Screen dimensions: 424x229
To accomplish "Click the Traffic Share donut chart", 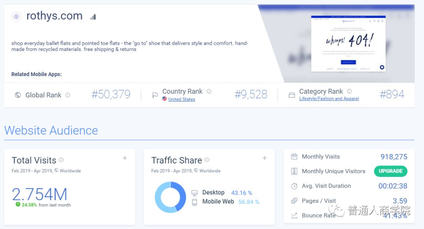I will [170, 197].
